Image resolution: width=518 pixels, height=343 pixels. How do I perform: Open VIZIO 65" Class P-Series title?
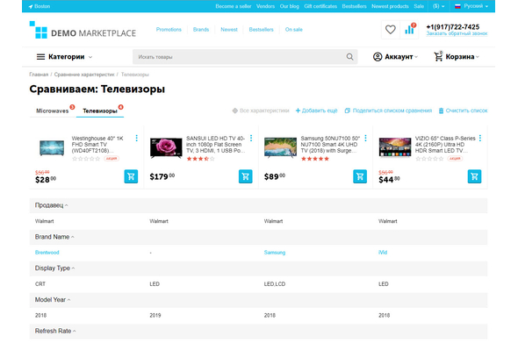(x=445, y=144)
